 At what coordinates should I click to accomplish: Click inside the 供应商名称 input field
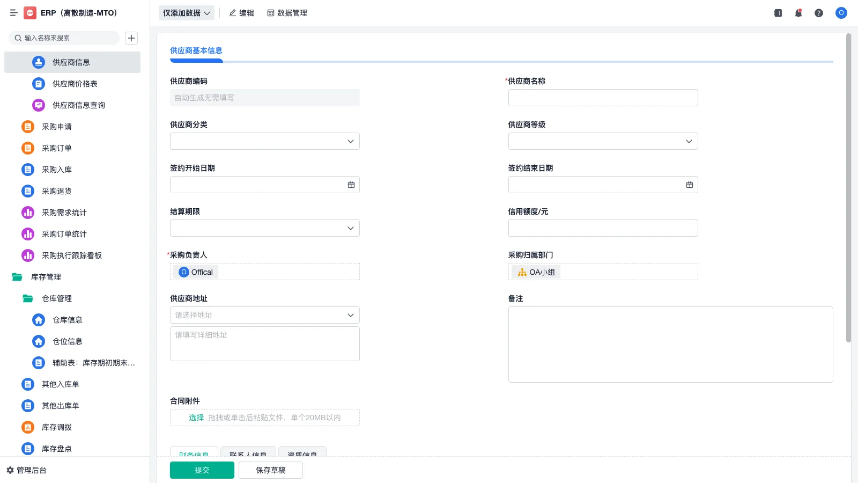click(603, 98)
